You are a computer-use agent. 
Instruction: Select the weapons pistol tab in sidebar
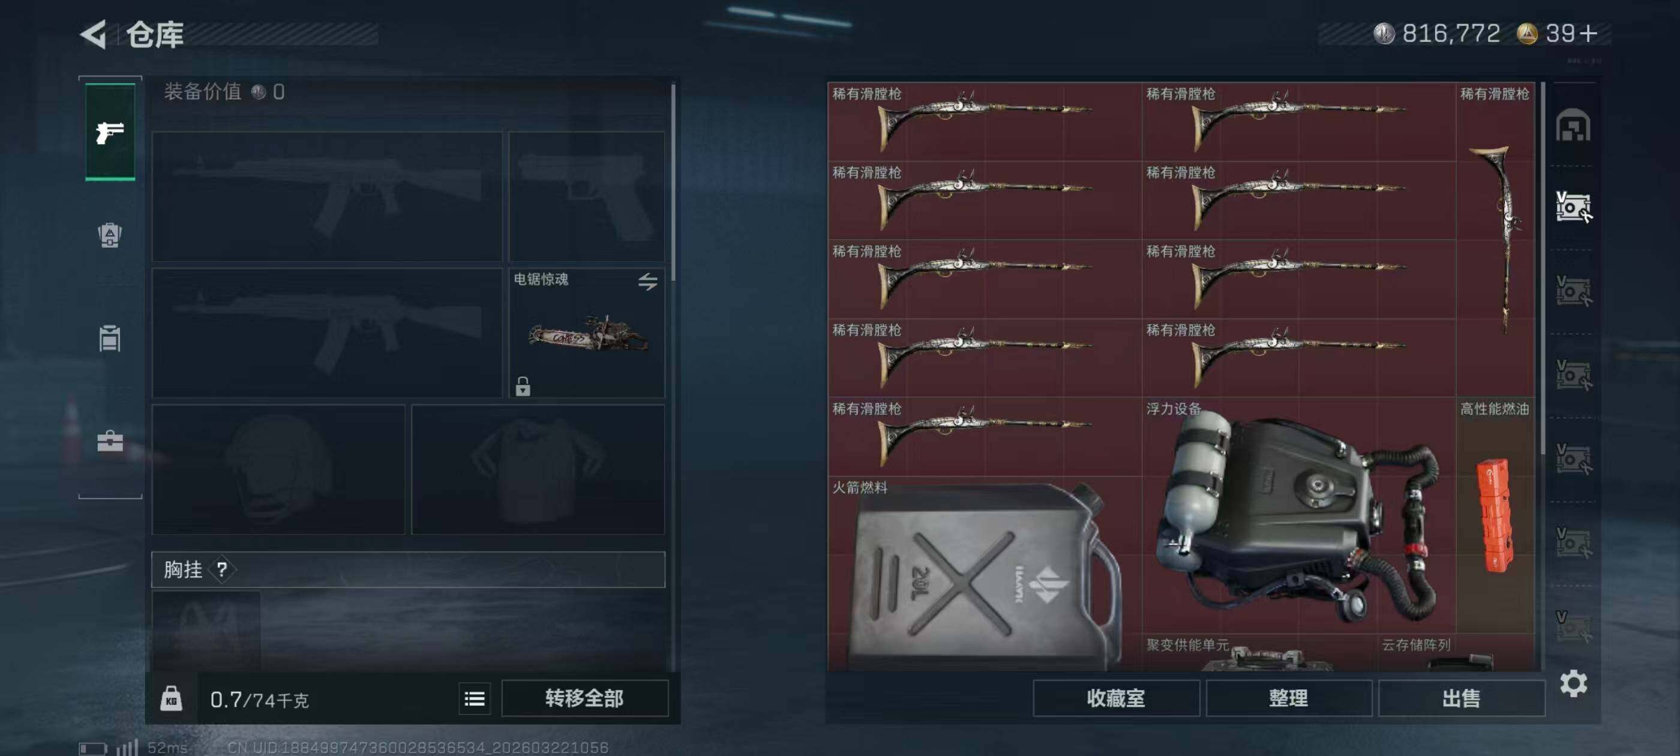pyautogui.click(x=110, y=133)
